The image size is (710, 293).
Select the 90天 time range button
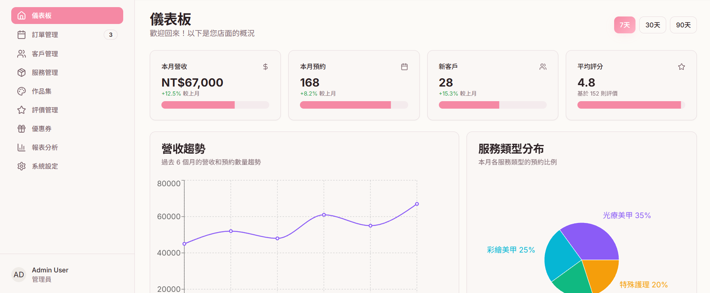[x=683, y=25]
